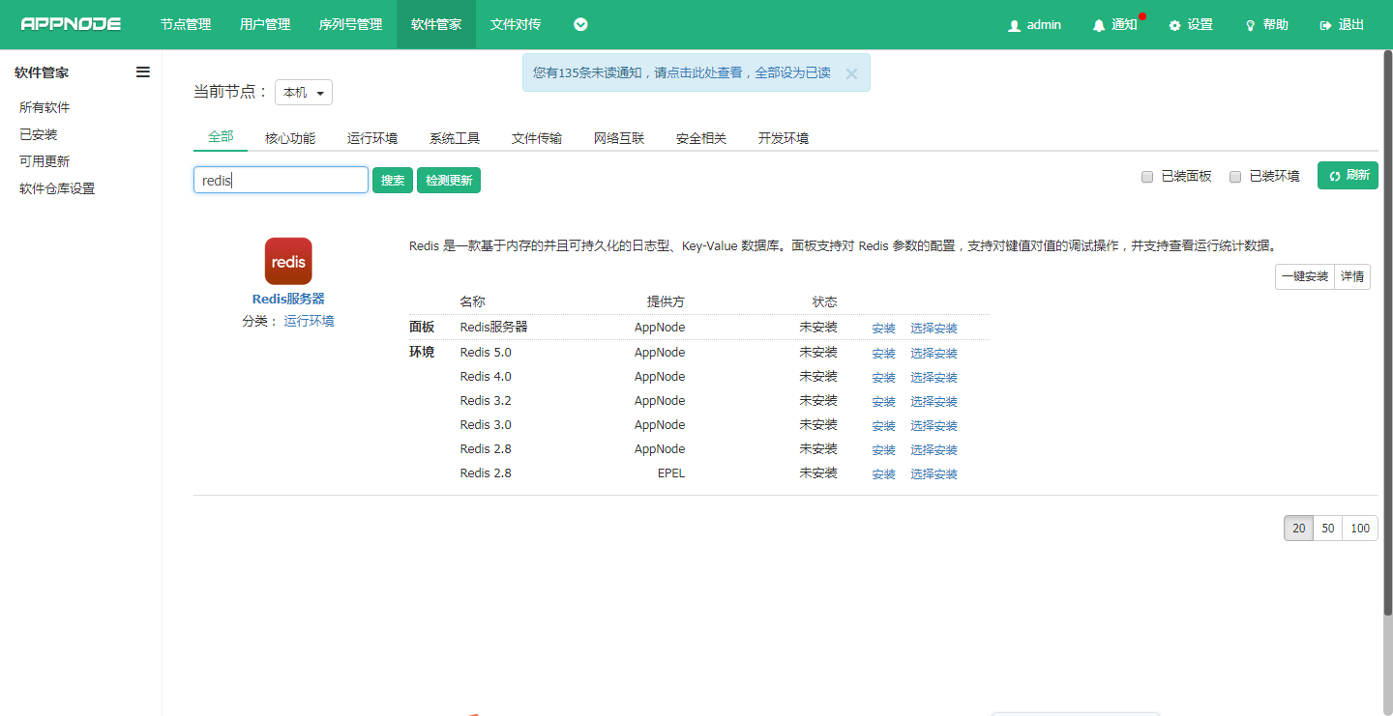The height and width of the screenshot is (716, 1393).
Task: Click 安装 link for Redis 5.0
Action: click(x=883, y=353)
